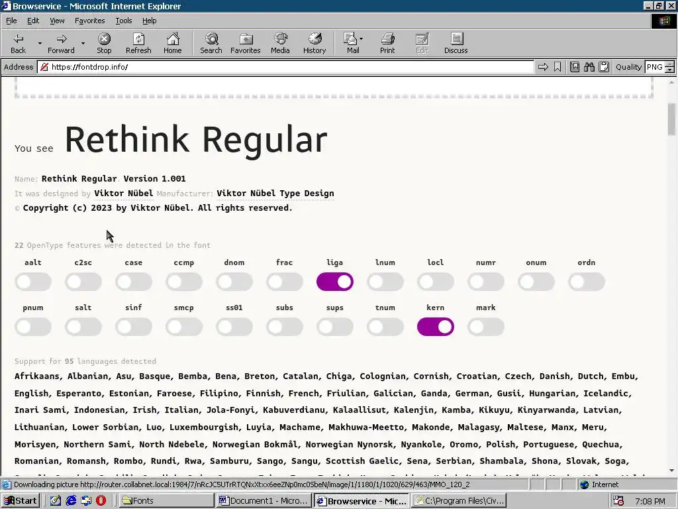The width and height of the screenshot is (678, 509).
Task: Click the scroll down arrow of the page
Action: 671,470
